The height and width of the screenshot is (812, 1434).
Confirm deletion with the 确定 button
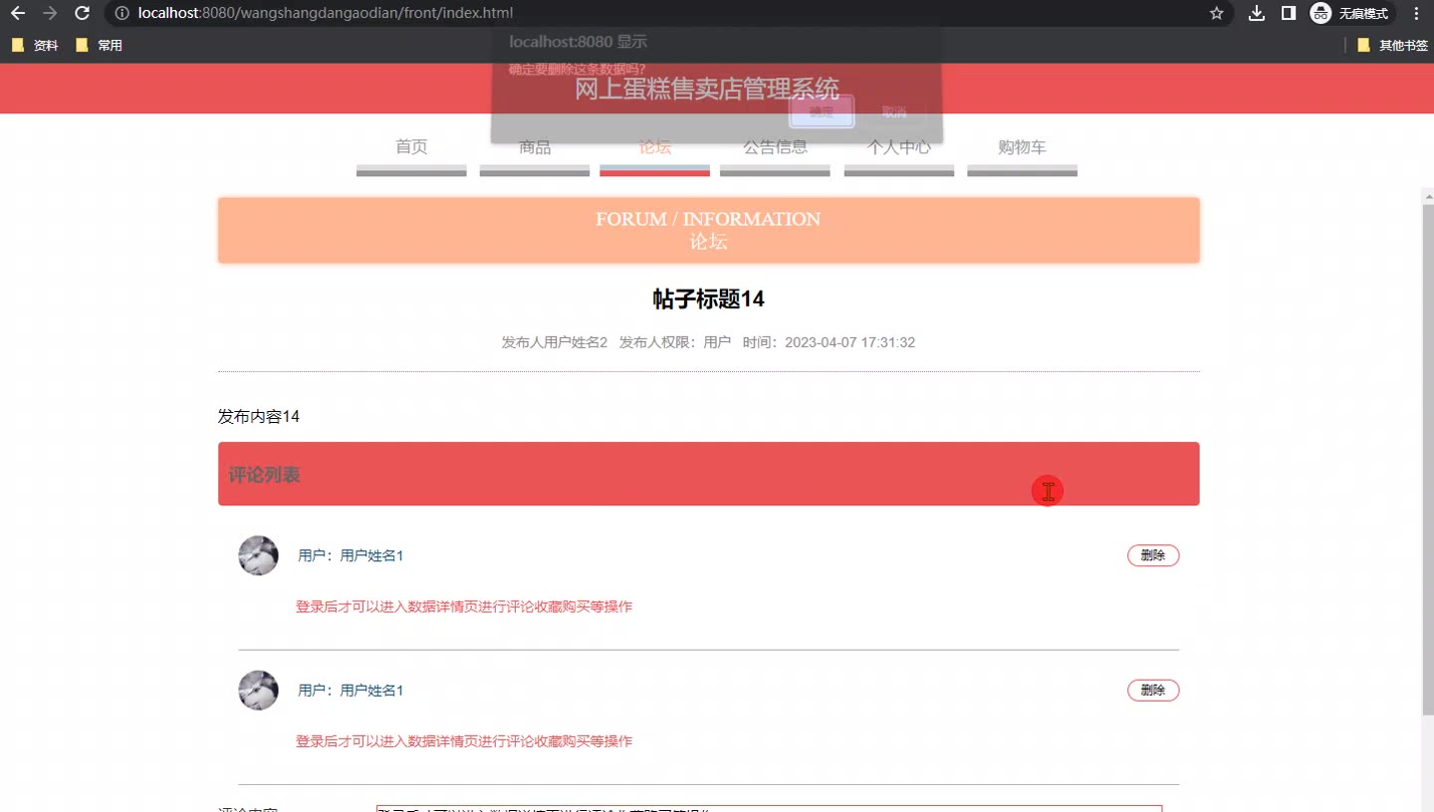[822, 111]
